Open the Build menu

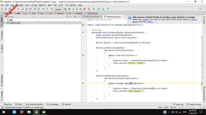click(50, 5)
